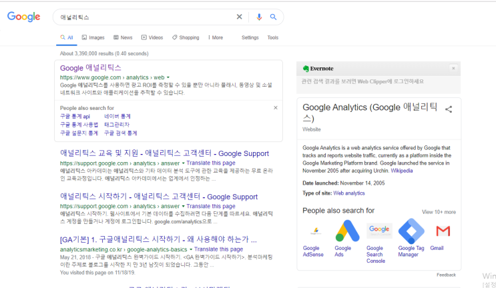Click Translate this page for analyticsmarketing result
This screenshot has height=288, width=496.
pyautogui.click(x=218, y=249)
